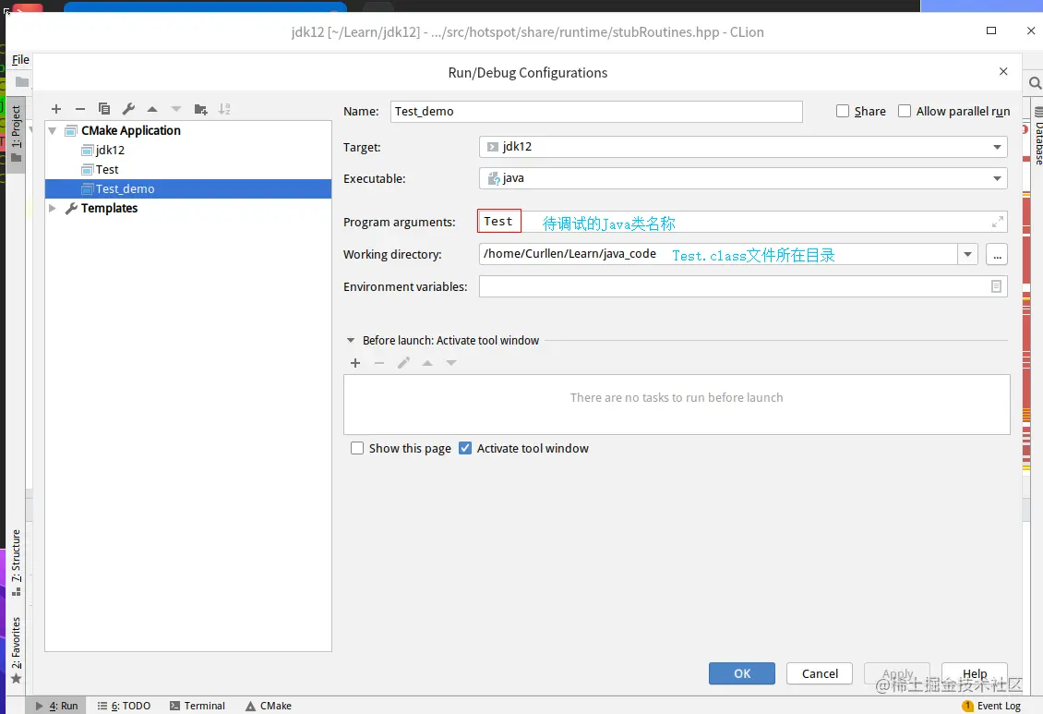Create a new folder for configurations
Viewport: 1043px width, 714px height.
pyautogui.click(x=201, y=109)
